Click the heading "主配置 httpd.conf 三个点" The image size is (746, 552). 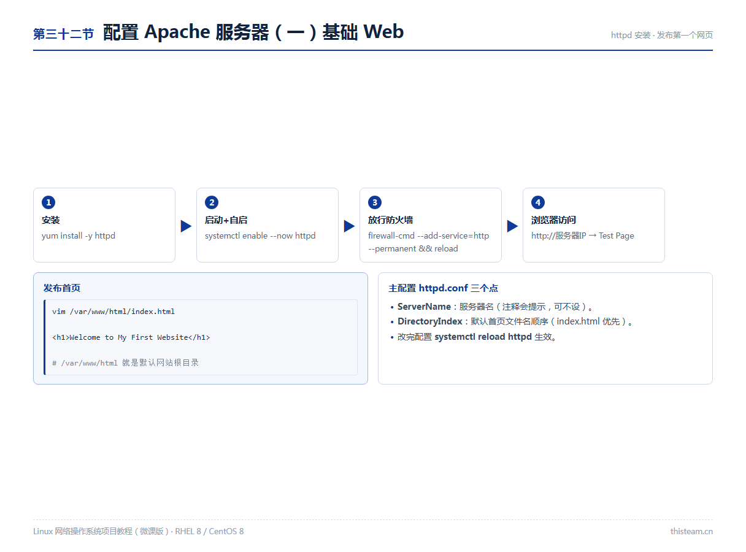(x=443, y=288)
